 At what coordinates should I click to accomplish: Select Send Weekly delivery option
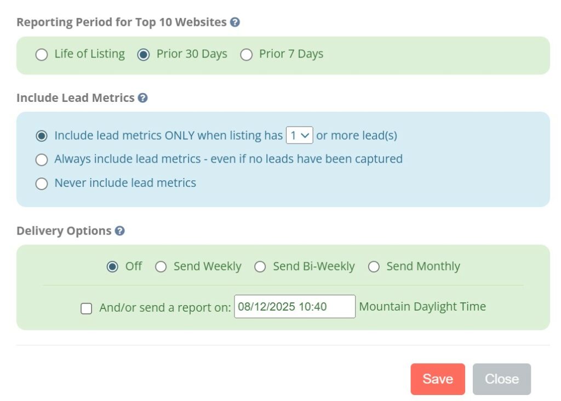(161, 267)
